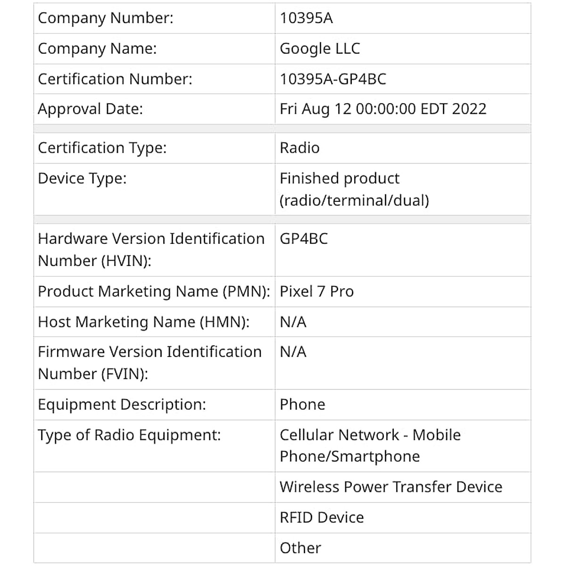Click the Finished product device type value
Screen dimensions: 566x566
pyautogui.click(x=354, y=189)
